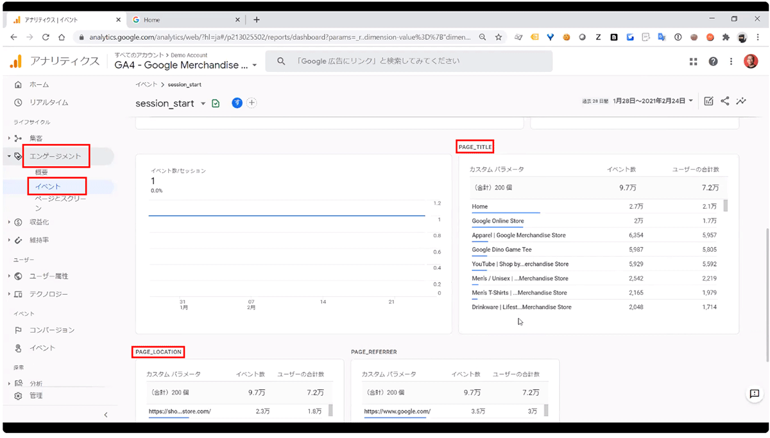Select イベント under エンゲージメント
The image size is (770, 438).
(48, 187)
